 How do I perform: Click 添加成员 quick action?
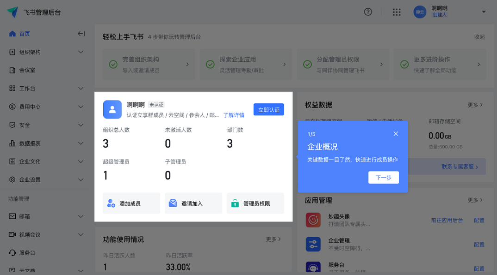[131, 203]
